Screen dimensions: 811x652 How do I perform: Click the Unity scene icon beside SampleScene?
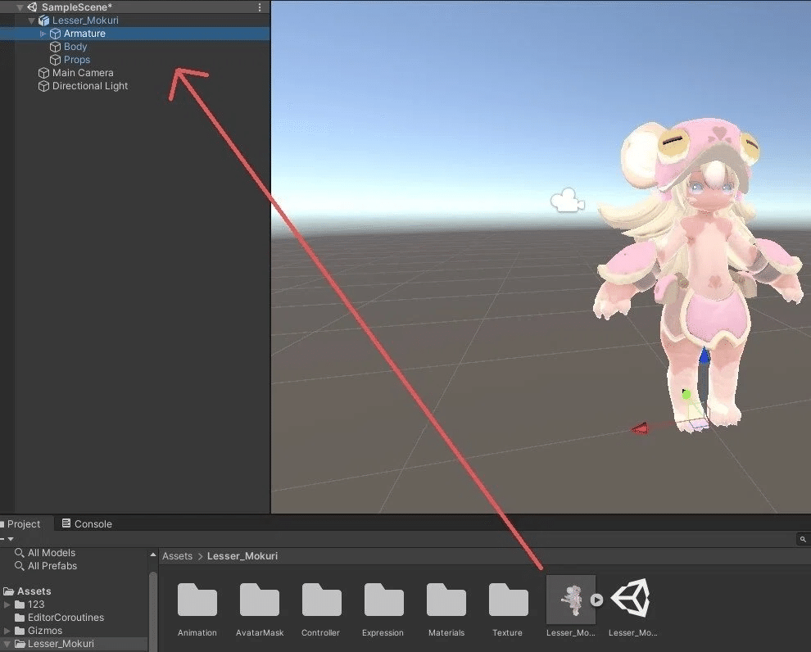pyautogui.click(x=32, y=7)
